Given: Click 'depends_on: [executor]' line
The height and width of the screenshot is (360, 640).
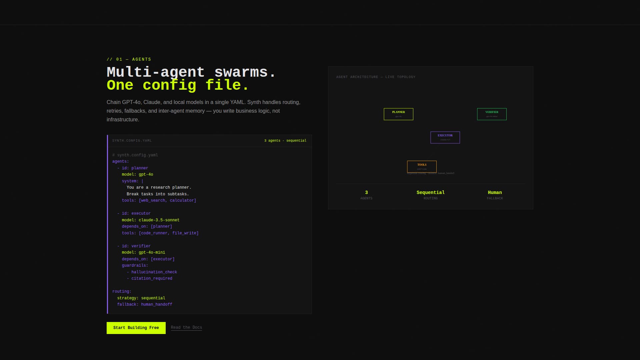Looking at the screenshot, I should coord(148,259).
